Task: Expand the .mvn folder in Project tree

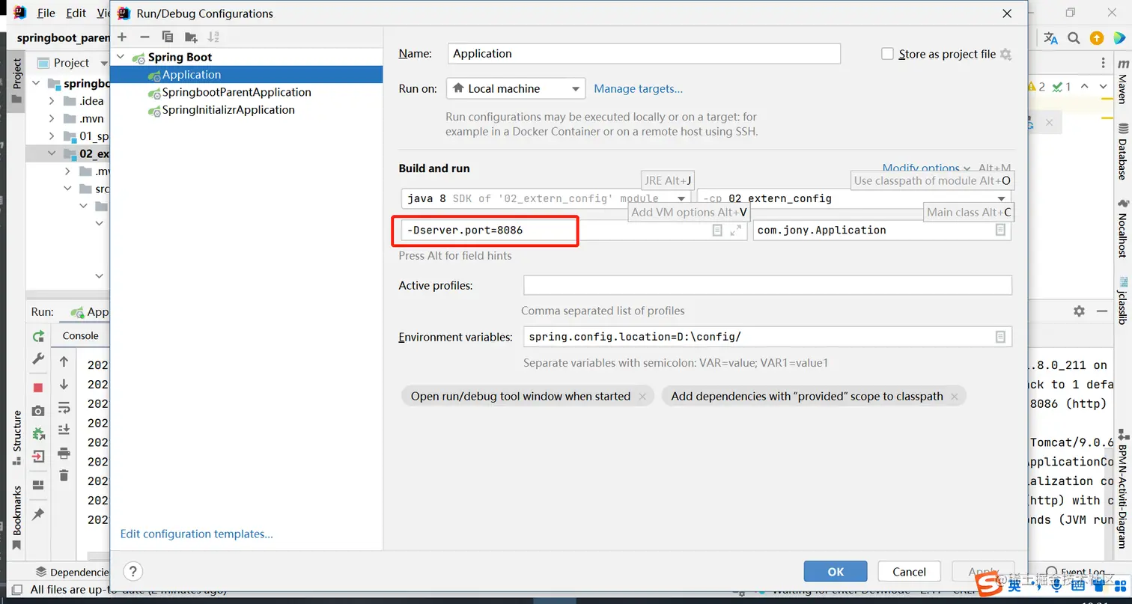Action: click(52, 118)
